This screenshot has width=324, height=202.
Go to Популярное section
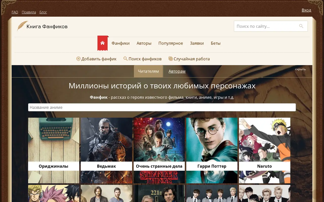[171, 43]
